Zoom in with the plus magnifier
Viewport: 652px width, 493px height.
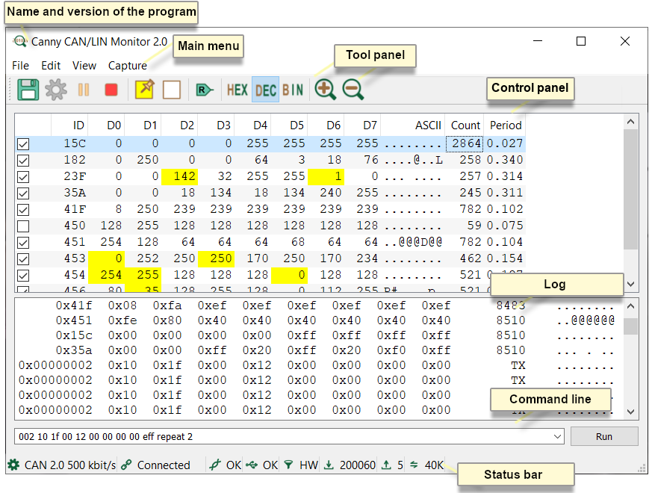[x=325, y=90]
